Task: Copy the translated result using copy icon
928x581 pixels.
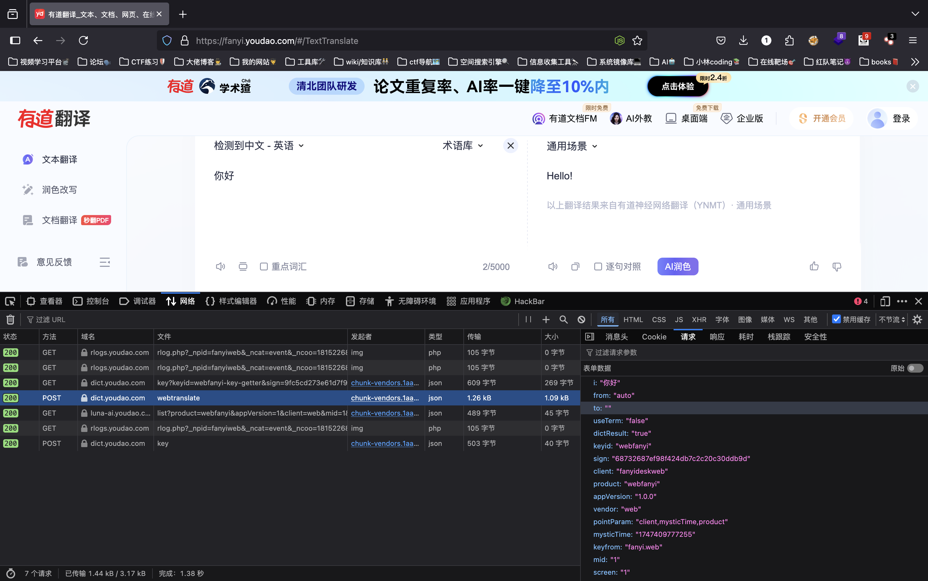Action: 575,266
